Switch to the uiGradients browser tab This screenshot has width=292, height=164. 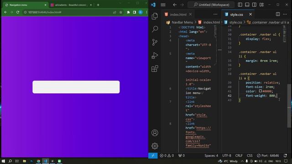(x=71, y=5)
